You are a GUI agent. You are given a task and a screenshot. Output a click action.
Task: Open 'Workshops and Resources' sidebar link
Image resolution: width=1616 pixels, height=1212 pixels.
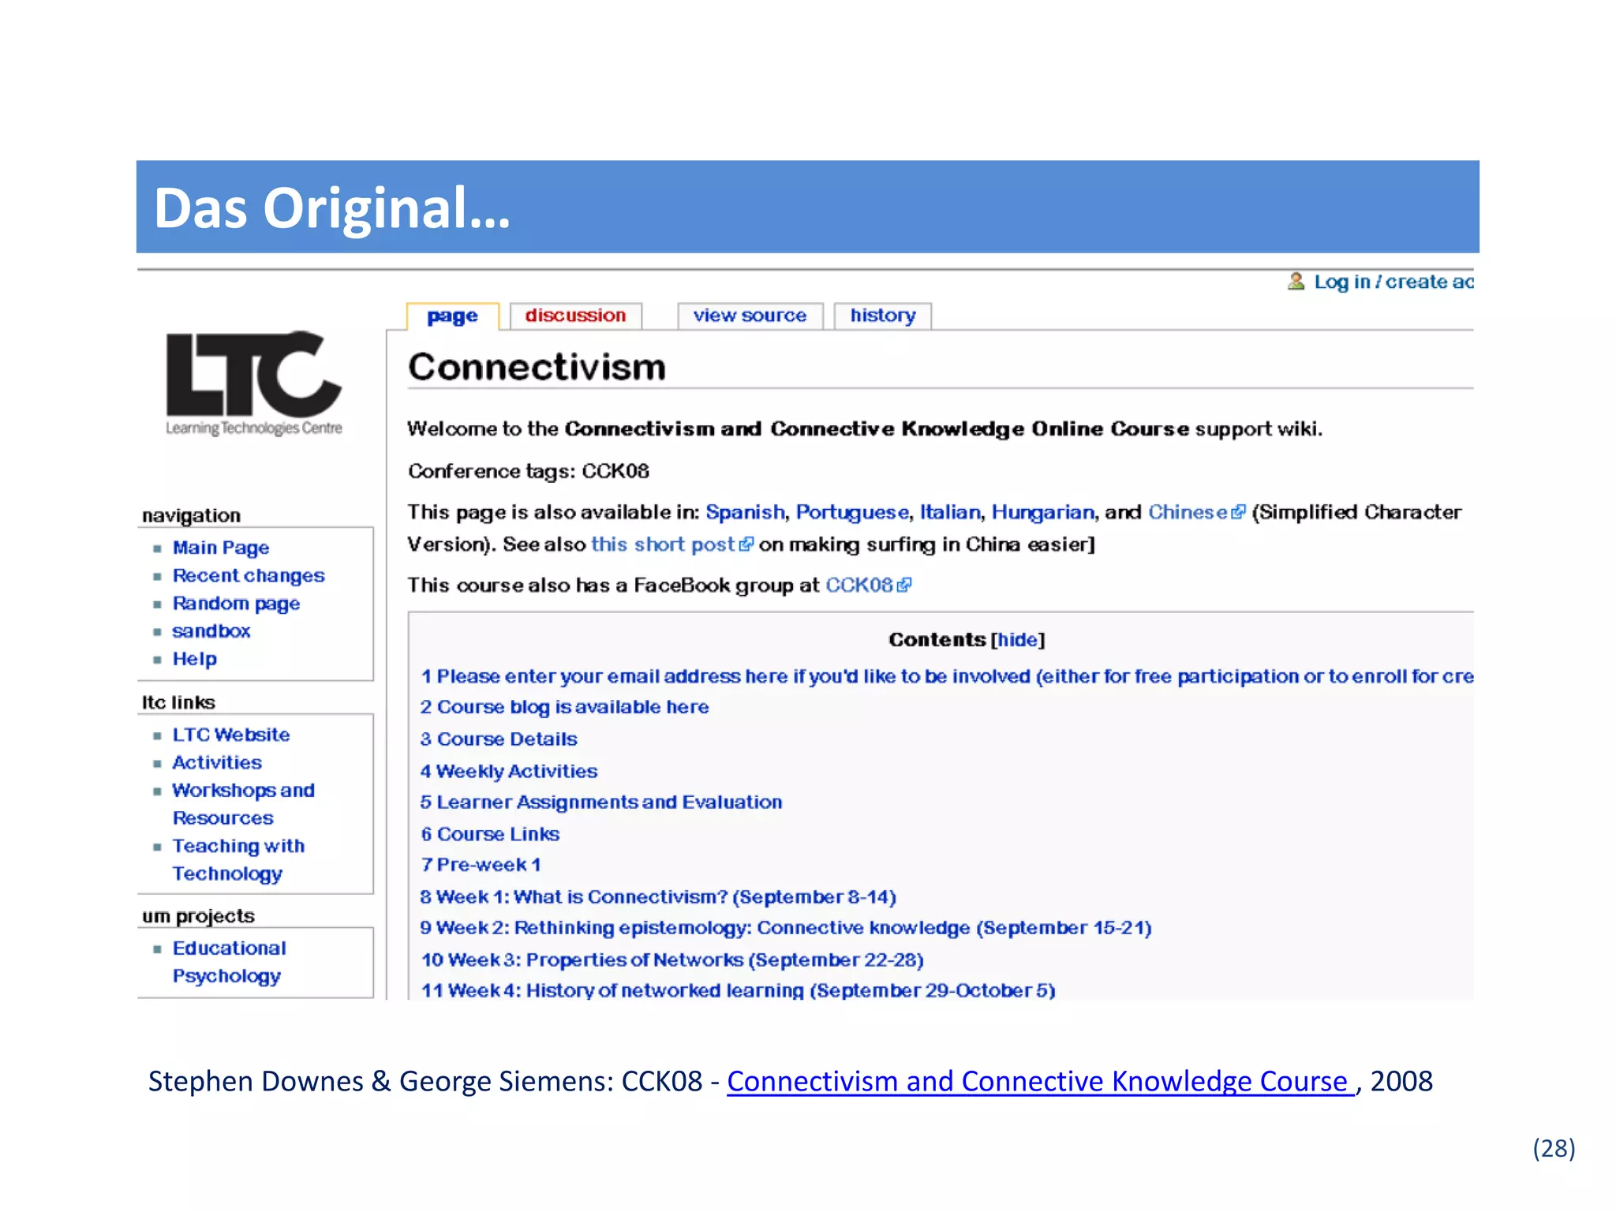(243, 804)
